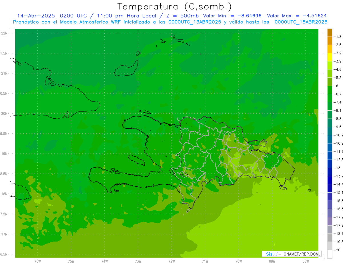Click the '71W' longitude axis label
Viewport: 343px width, 265px height.
click(x=205, y=261)
